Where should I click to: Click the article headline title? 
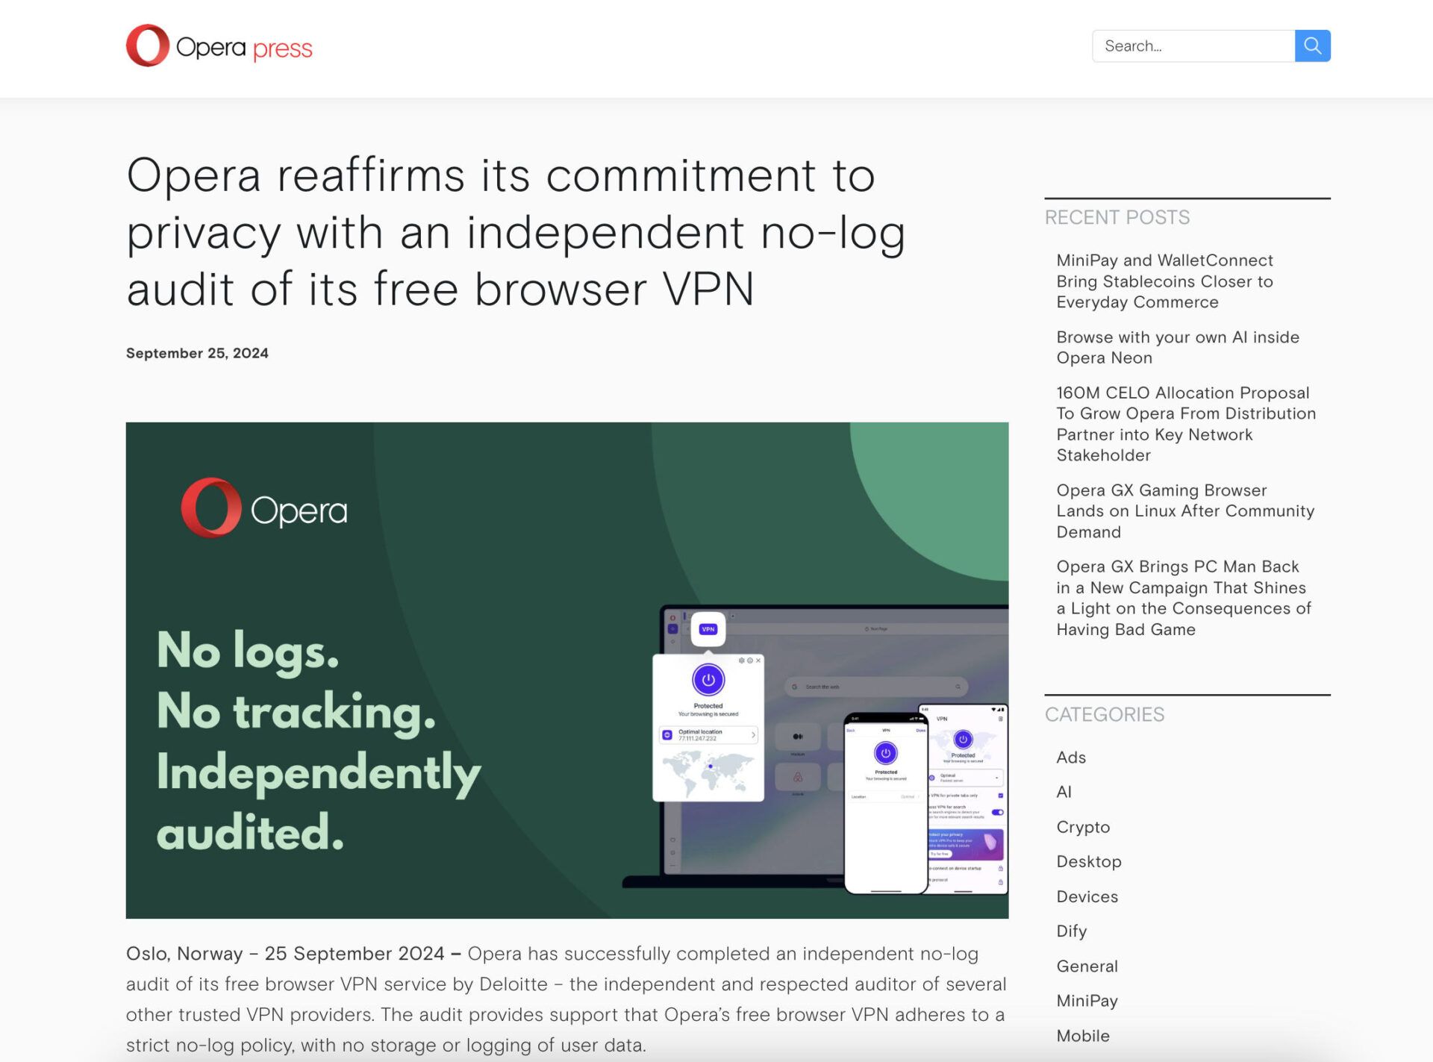point(516,232)
